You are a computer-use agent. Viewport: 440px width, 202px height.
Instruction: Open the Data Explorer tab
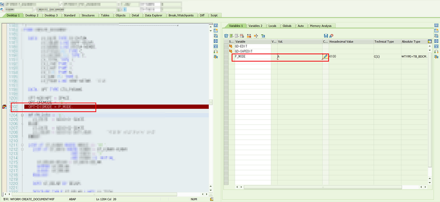tap(154, 15)
